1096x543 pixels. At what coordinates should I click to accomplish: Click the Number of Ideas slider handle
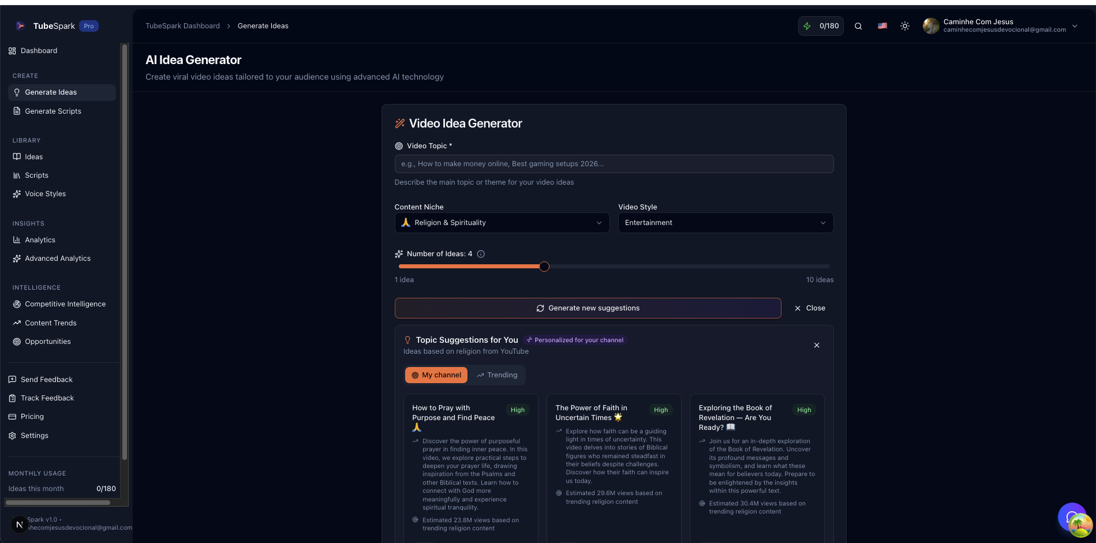point(544,267)
